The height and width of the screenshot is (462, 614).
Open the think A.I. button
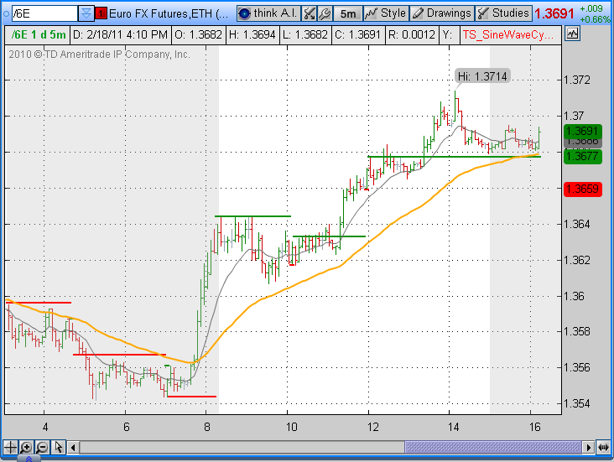[x=268, y=13]
